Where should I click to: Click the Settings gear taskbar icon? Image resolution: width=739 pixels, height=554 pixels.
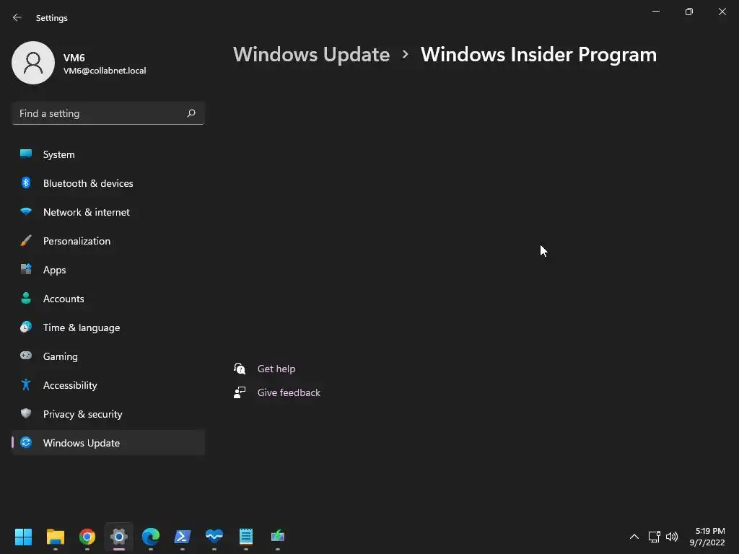pos(119,537)
